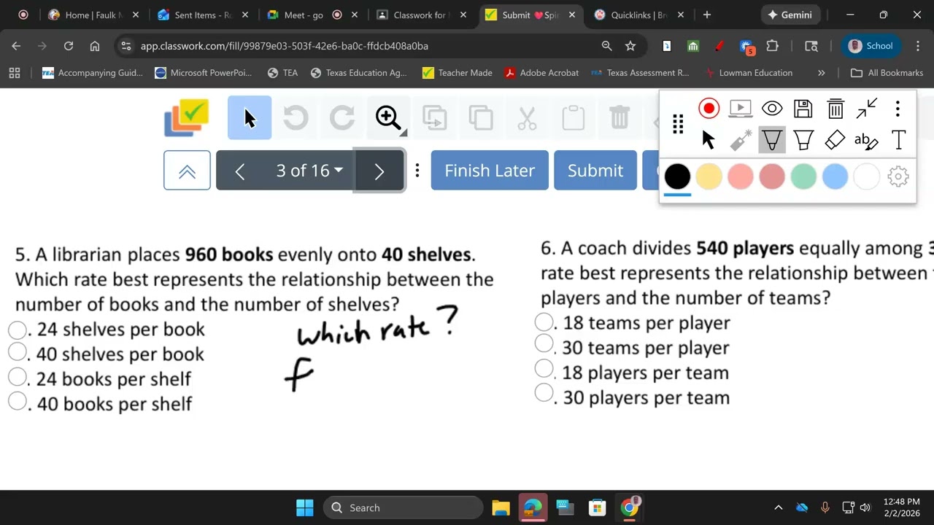Click the Gemini button in Chrome
This screenshot has width=934, height=525.
click(790, 15)
